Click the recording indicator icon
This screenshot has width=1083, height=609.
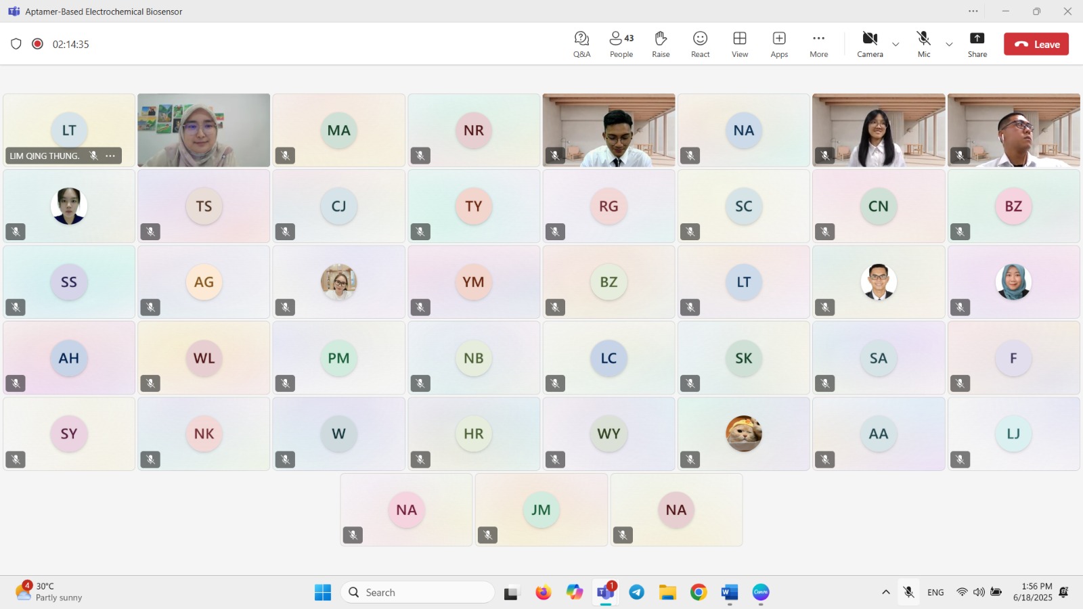(38, 44)
